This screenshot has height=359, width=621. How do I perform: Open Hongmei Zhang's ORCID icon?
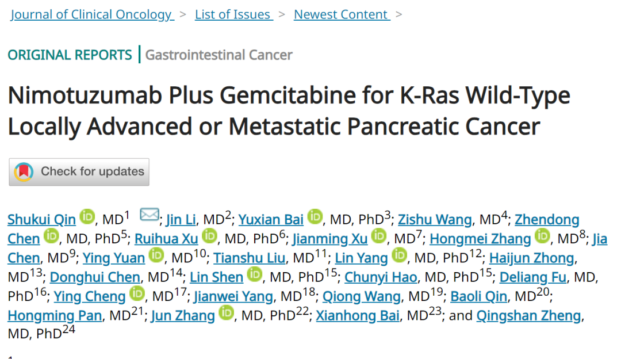(542, 236)
